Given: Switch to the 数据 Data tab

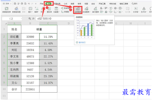Looking at the screenshot, I should [x=72, y=4].
